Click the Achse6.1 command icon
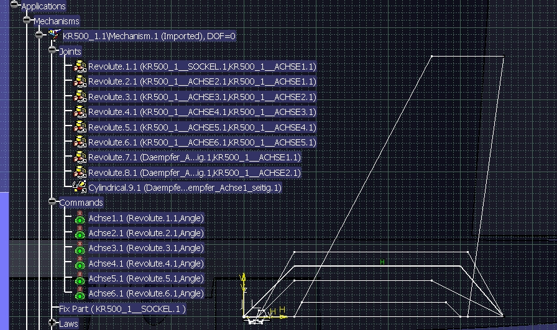This screenshot has width=557, height=330. [80, 293]
